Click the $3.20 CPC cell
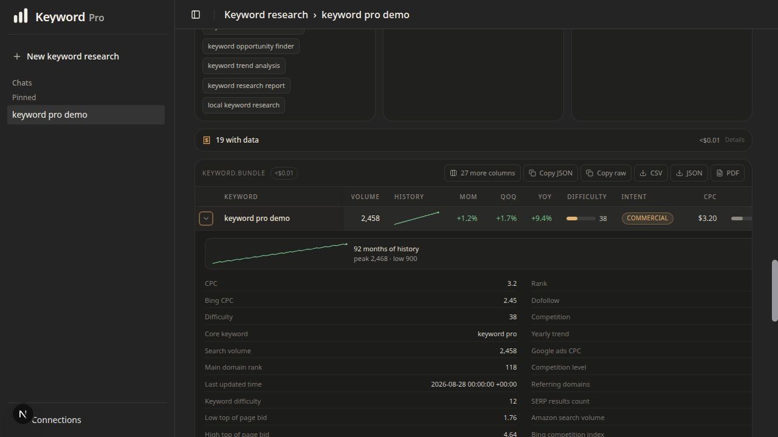 click(x=707, y=218)
